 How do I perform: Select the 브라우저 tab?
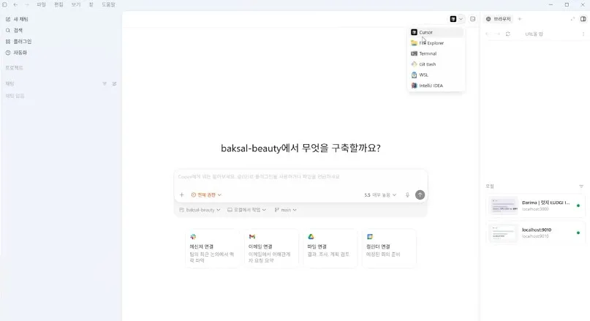[499, 19]
